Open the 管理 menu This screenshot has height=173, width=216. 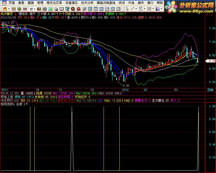click(x=40, y=3)
